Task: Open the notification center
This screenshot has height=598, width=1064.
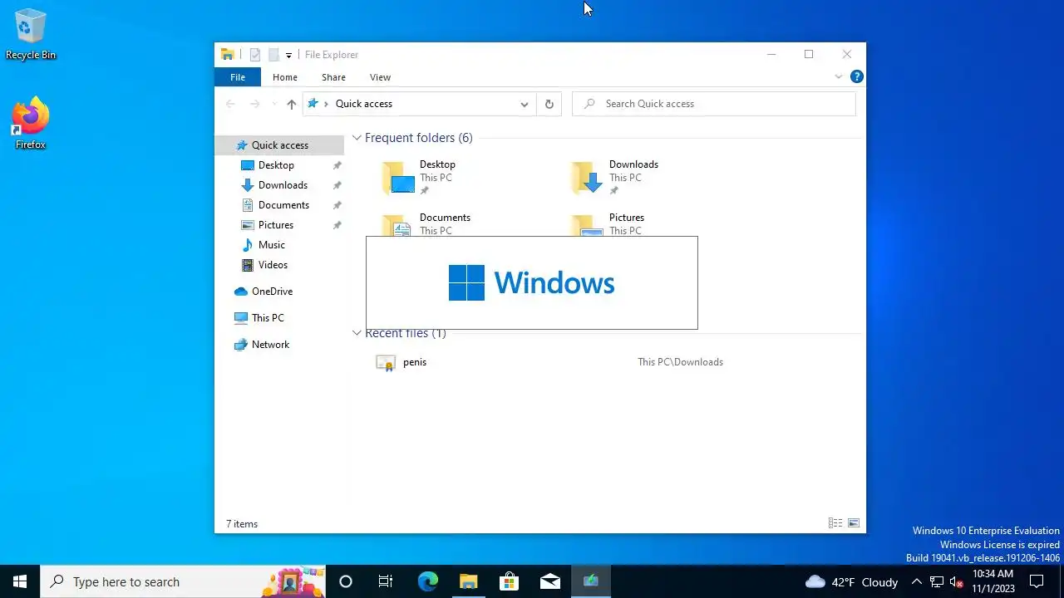Action: click(1037, 581)
